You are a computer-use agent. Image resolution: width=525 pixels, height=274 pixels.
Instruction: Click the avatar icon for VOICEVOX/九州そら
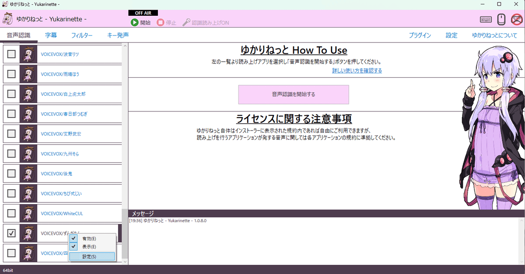pyautogui.click(x=29, y=154)
